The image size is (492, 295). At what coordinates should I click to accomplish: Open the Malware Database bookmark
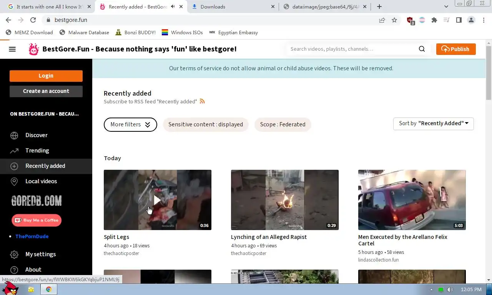[85, 33]
